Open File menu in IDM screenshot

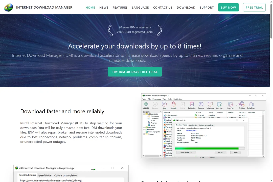pyautogui.click(x=149, y=99)
